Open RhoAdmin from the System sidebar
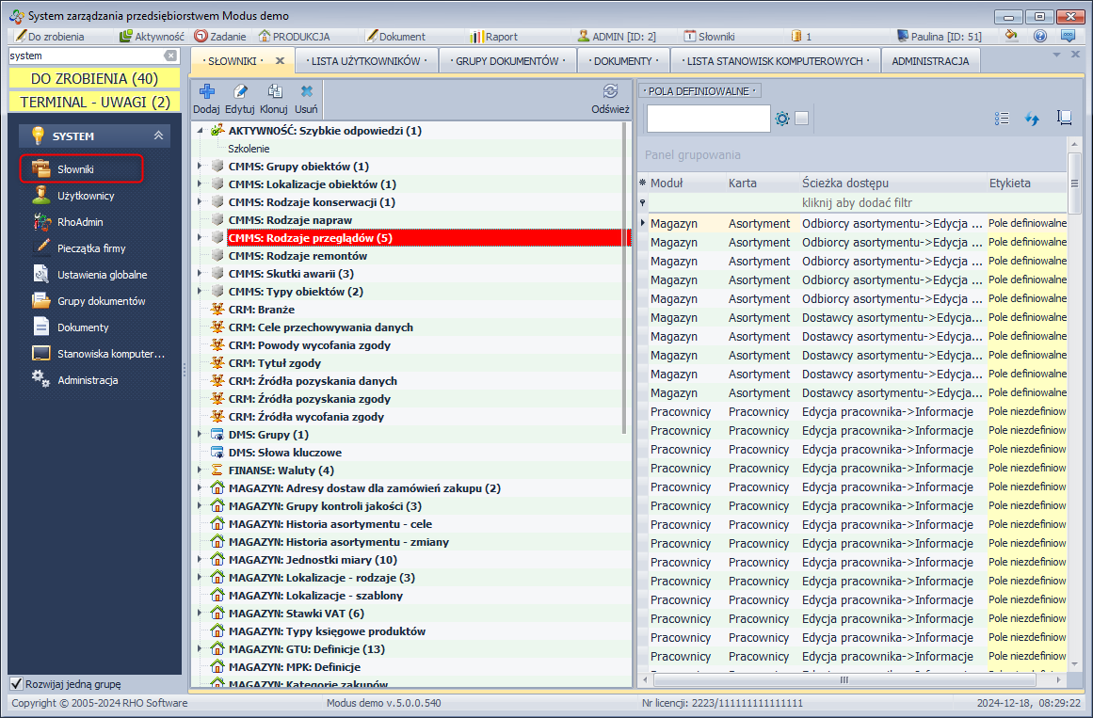 coord(80,222)
